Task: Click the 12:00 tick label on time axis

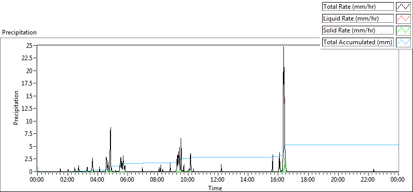Action: tap(217, 180)
